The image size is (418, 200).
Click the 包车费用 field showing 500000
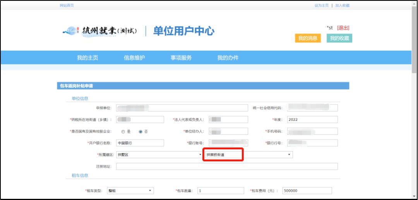pyautogui.click(x=307, y=191)
